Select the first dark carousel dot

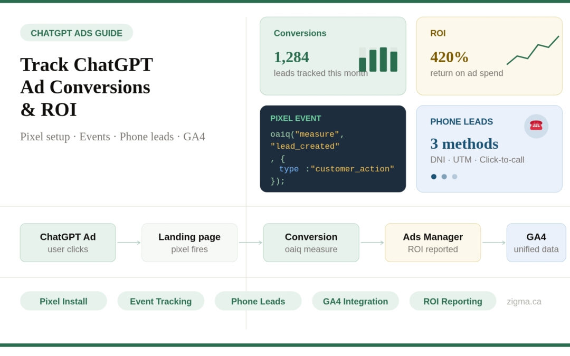(x=434, y=177)
